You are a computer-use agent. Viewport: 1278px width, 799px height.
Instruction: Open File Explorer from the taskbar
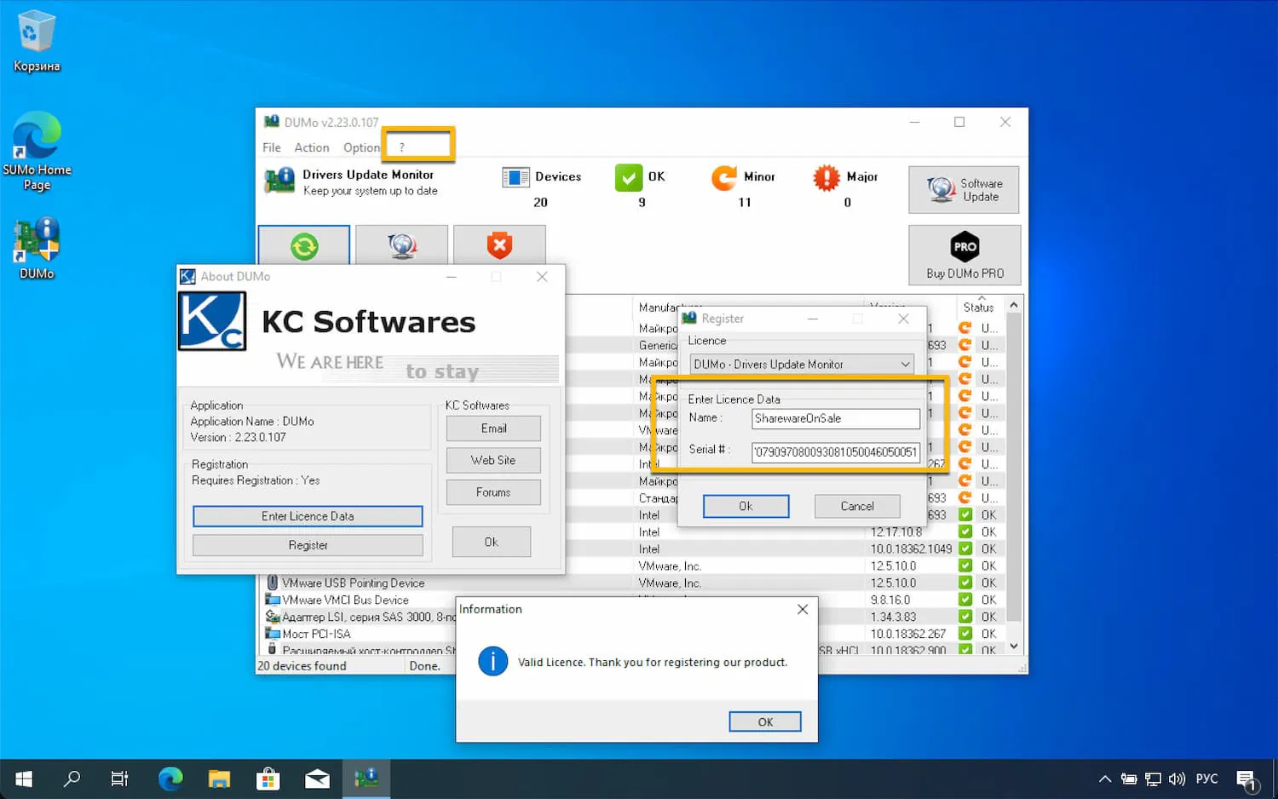[219, 779]
